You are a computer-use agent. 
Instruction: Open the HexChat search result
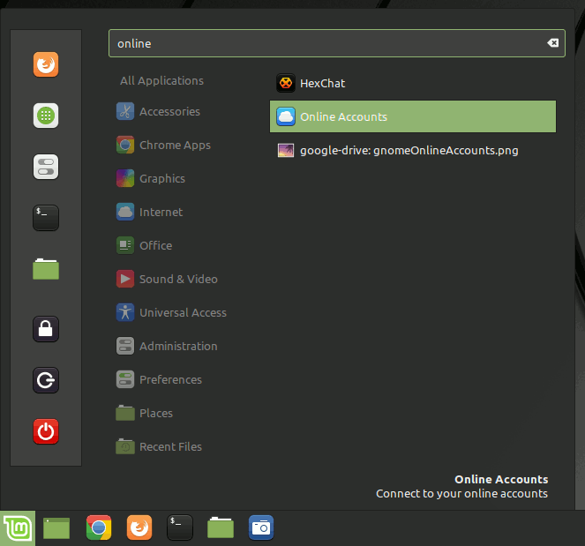[x=413, y=83]
